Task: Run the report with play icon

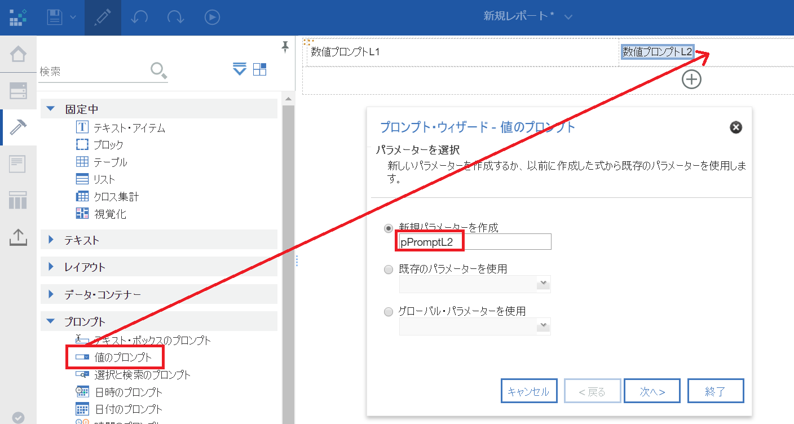Action: 212,17
